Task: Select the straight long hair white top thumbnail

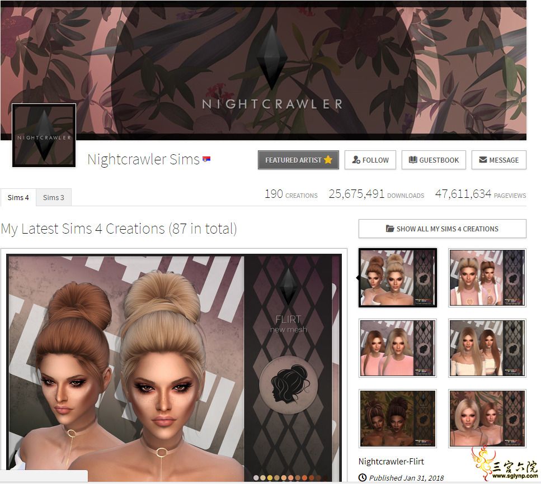Action: pos(487,348)
